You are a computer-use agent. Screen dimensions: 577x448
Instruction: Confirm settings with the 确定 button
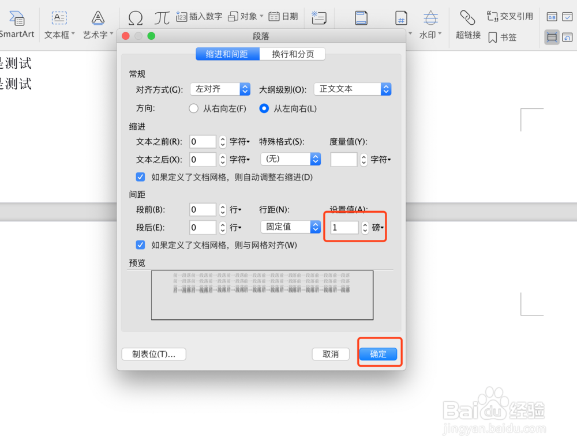(x=379, y=354)
